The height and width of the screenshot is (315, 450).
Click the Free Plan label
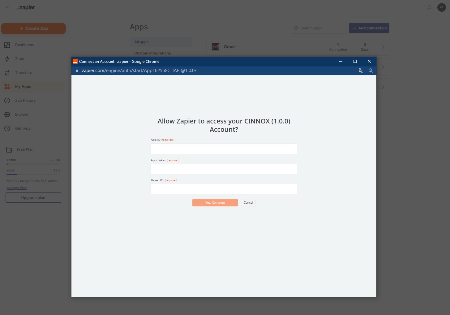click(25, 149)
